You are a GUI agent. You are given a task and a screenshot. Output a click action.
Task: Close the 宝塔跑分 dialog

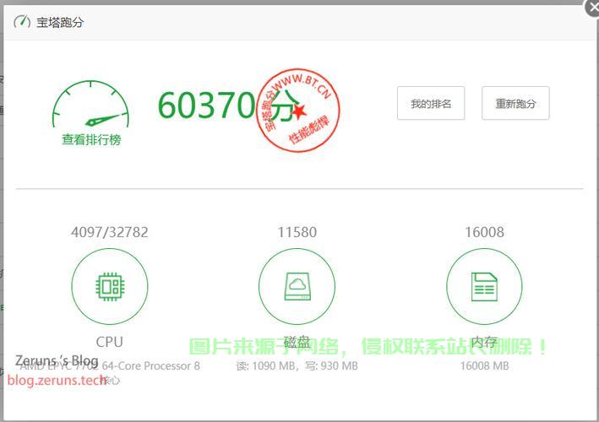pos(593,8)
